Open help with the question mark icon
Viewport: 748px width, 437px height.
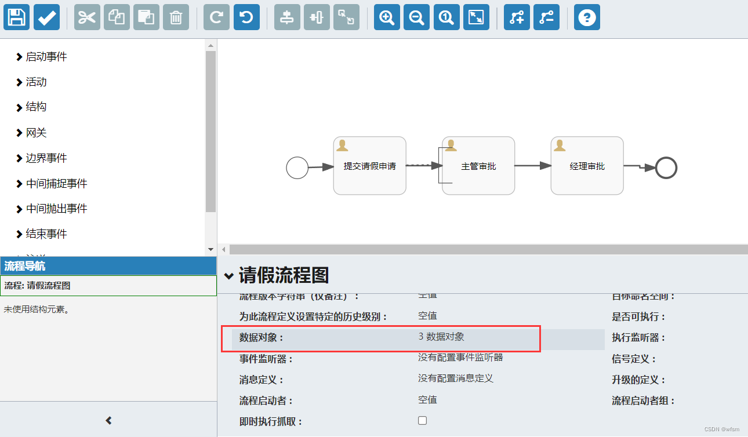pyautogui.click(x=587, y=17)
